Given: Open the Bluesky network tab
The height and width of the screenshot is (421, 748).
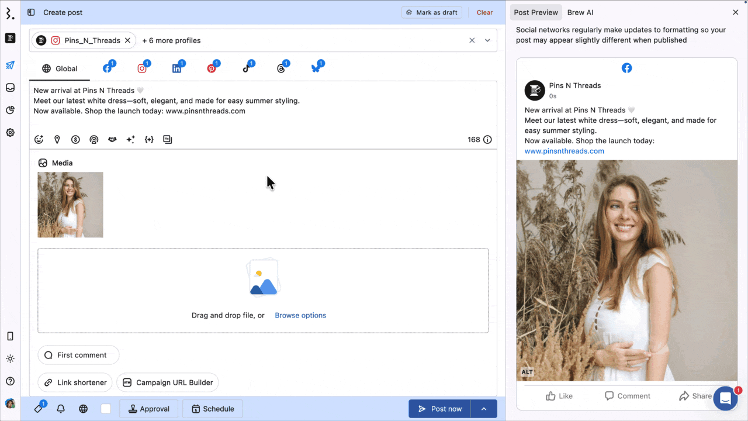Looking at the screenshot, I should pyautogui.click(x=316, y=68).
